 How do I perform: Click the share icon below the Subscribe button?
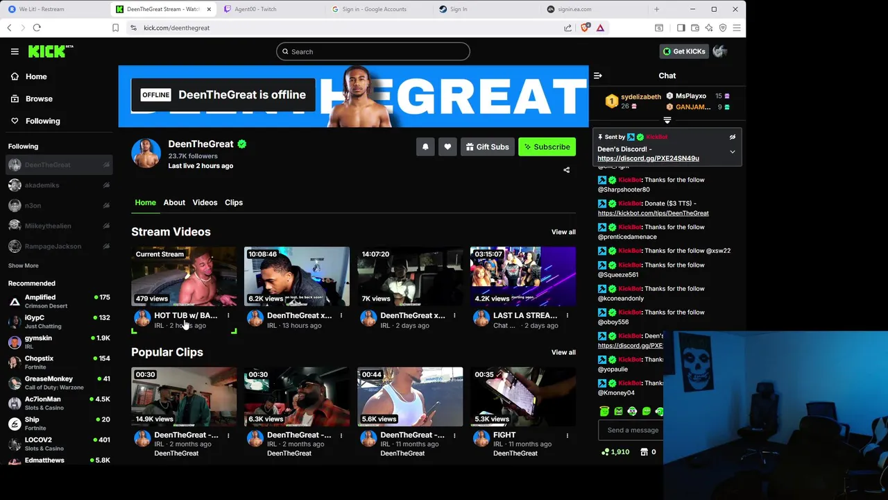tap(566, 170)
